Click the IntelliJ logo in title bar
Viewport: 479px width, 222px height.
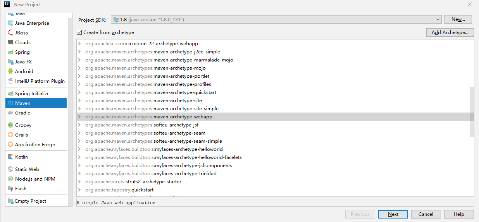click(7, 4)
